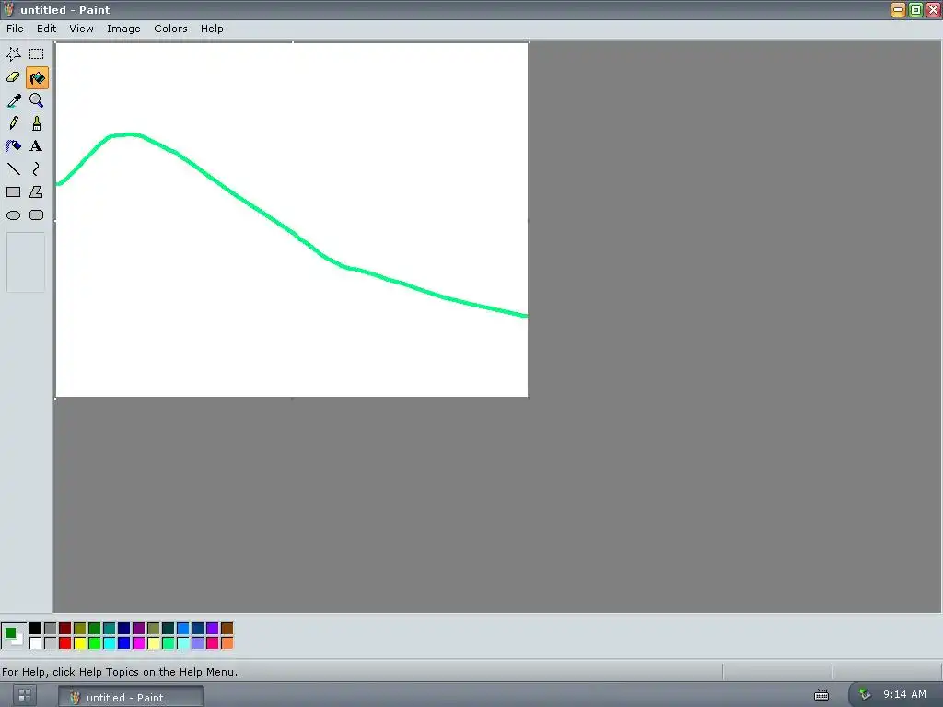The height and width of the screenshot is (707, 943).
Task: Pick the teal color swatch
Action: [109, 628]
